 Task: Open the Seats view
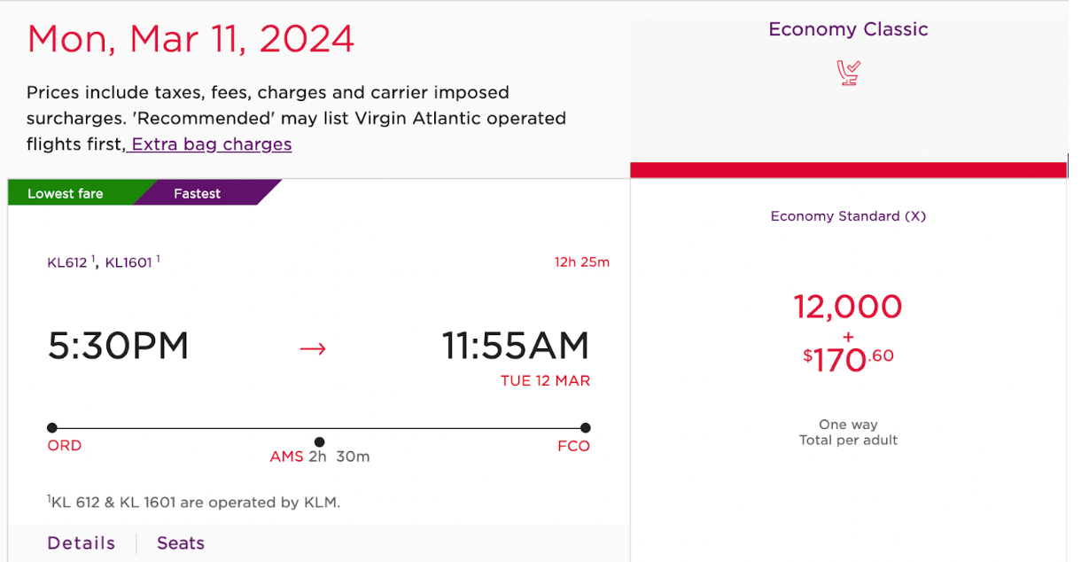[181, 543]
